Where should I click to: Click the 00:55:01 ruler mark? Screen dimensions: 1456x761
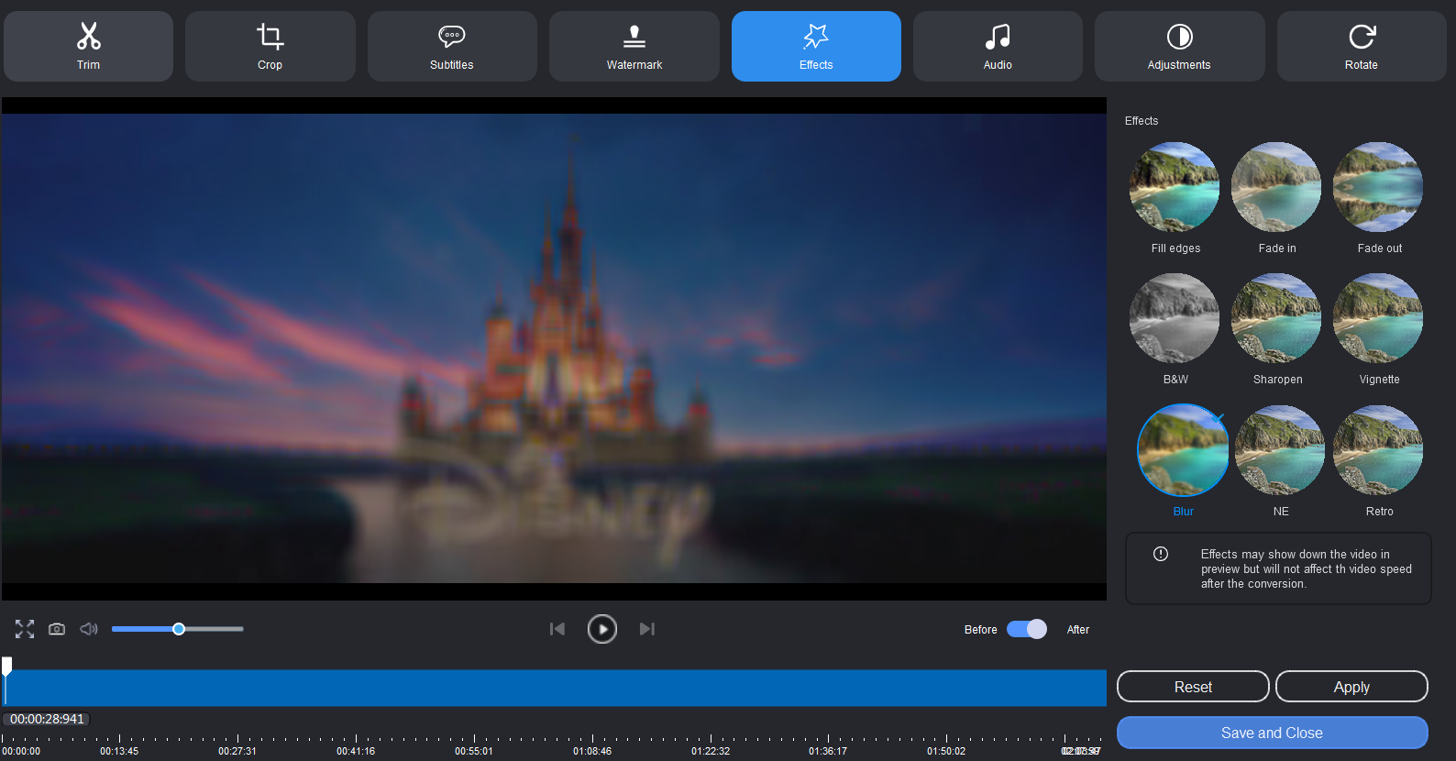(x=474, y=751)
